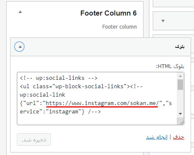Click the wp:social-links comment line in the textarea
The height and width of the screenshot is (155, 194).
tap(58, 78)
